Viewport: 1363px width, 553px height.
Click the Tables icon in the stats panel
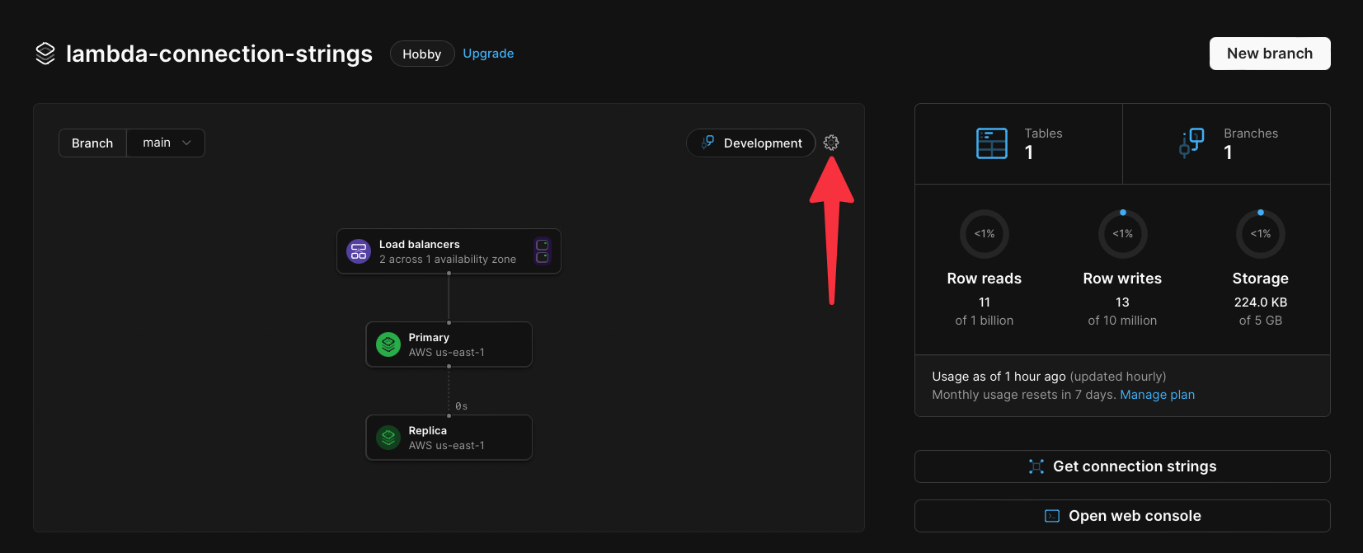(991, 143)
